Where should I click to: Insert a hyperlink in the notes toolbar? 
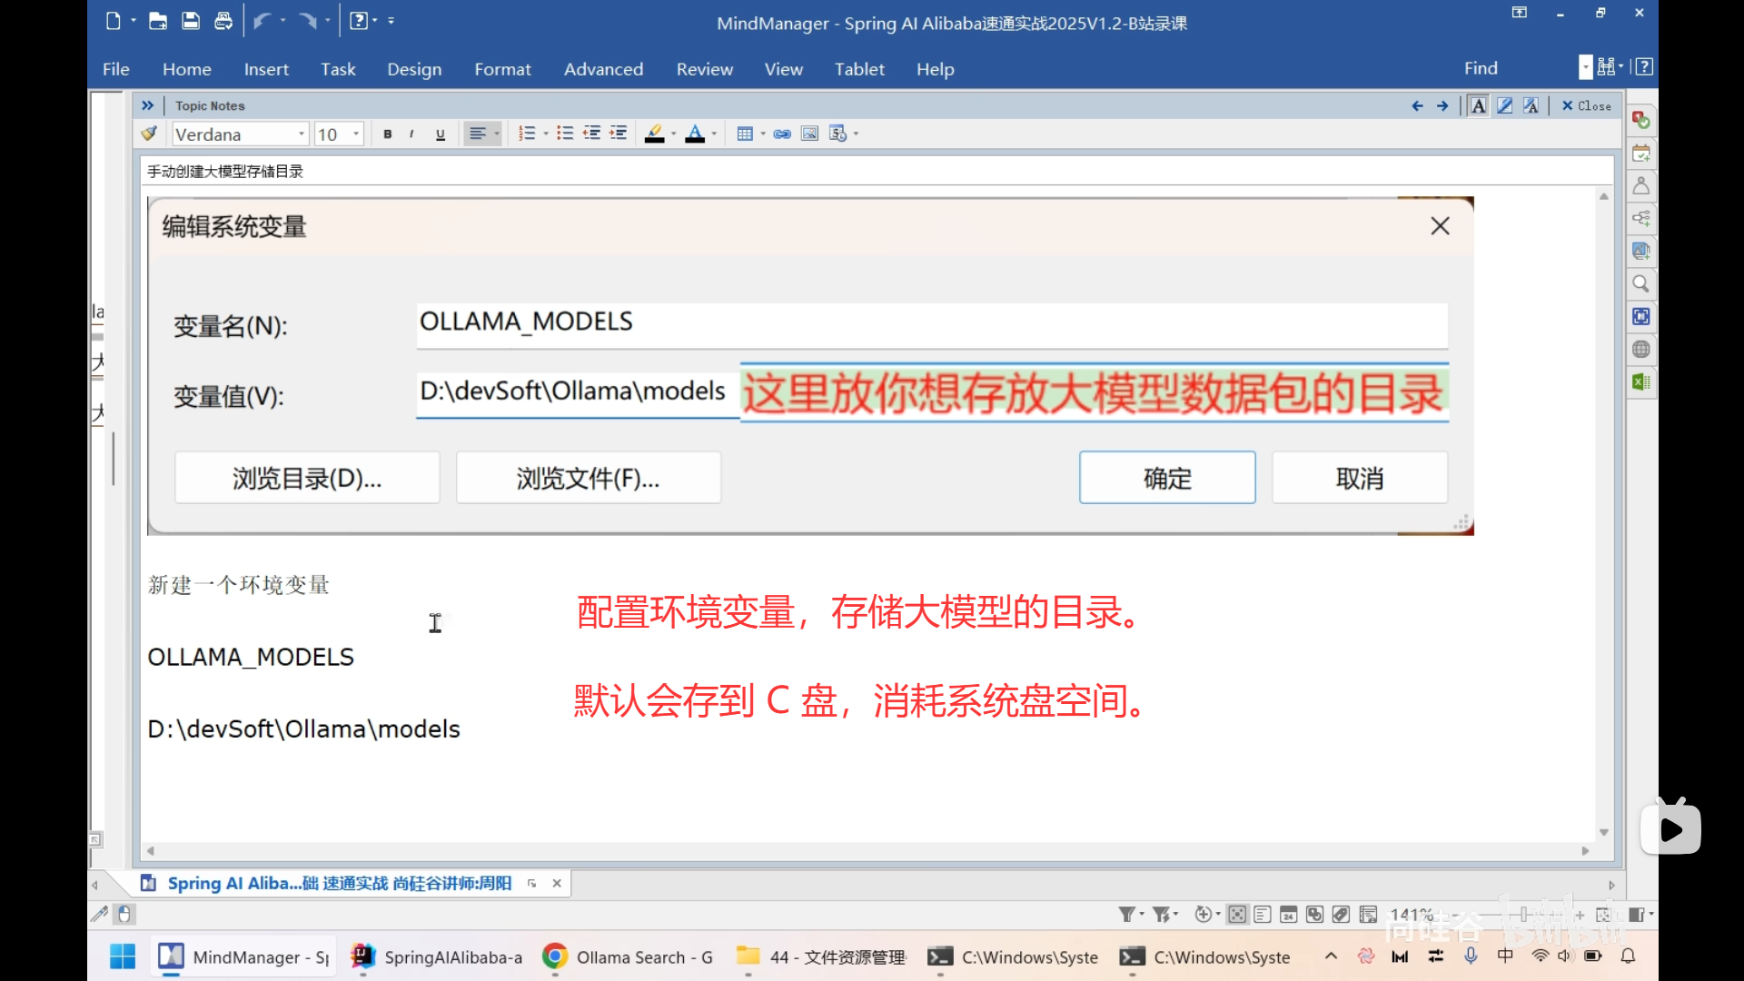tap(782, 134)
